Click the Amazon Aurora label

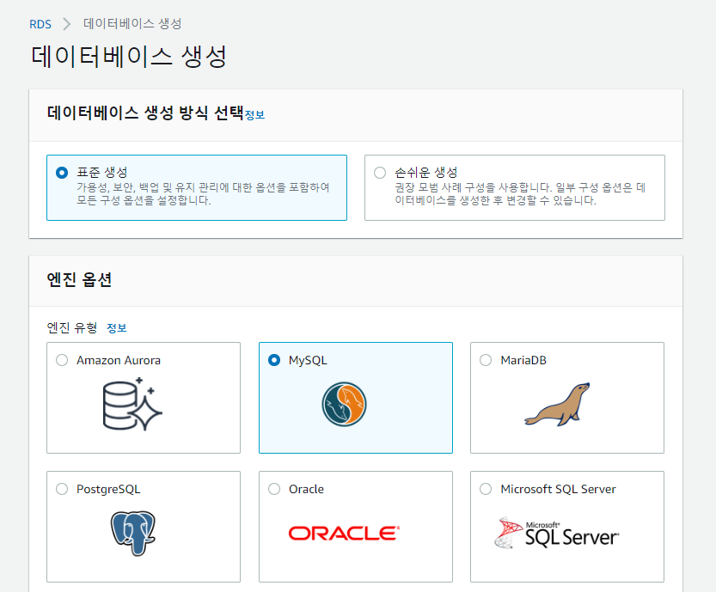tap(119, 360)
